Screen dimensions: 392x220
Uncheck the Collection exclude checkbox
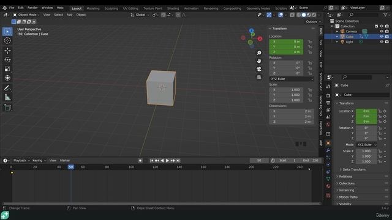377,26
